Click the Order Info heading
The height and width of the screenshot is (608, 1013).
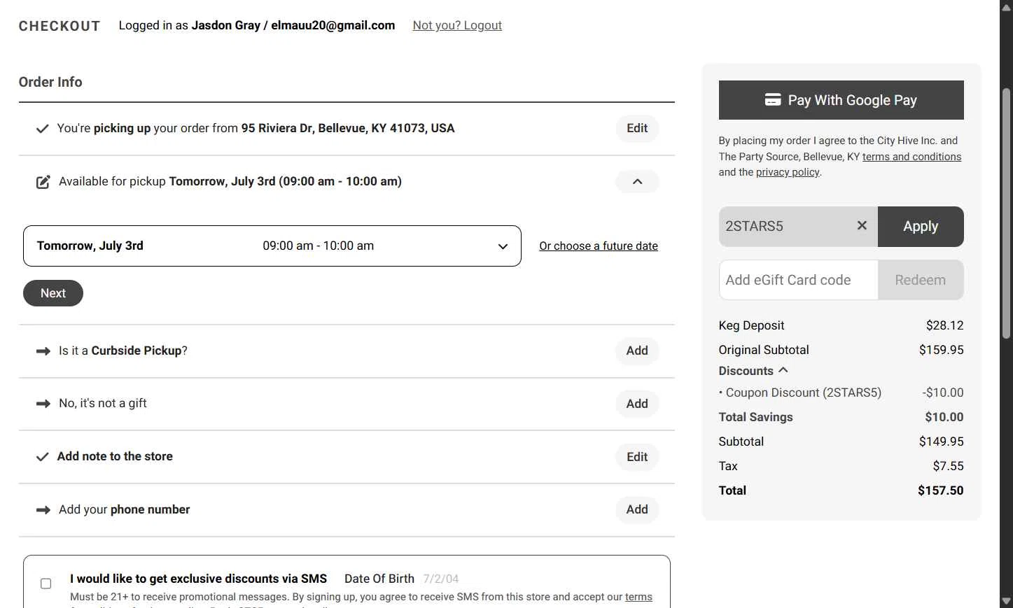50,82
